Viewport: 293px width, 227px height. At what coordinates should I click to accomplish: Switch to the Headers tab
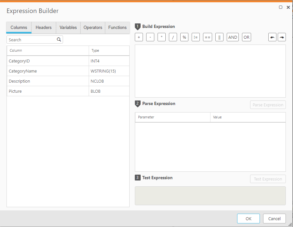pos(44,28)
